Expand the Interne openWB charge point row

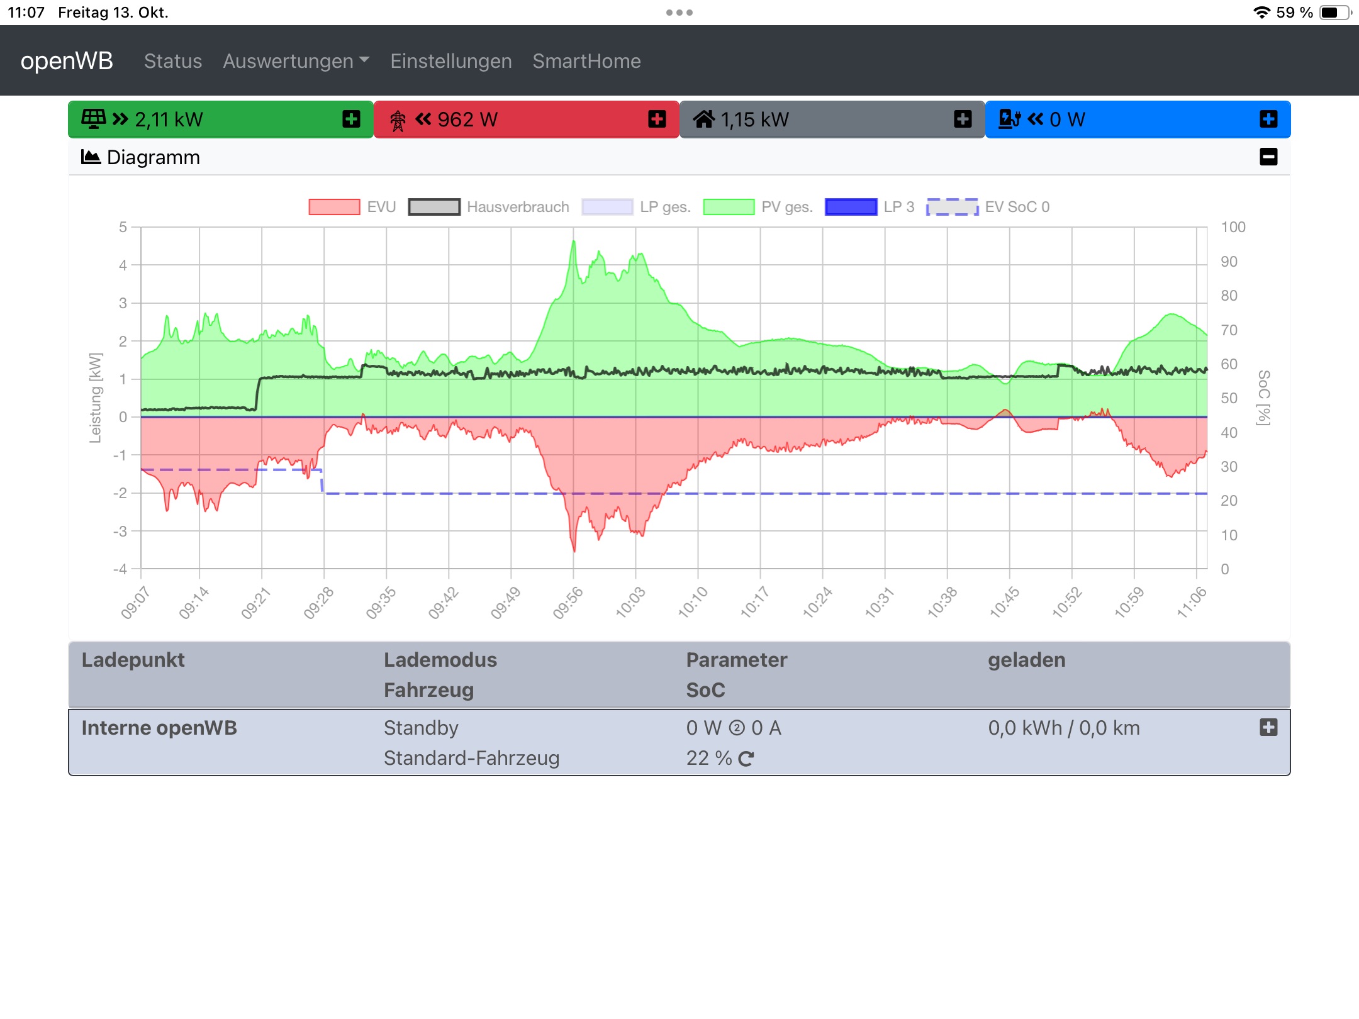coord(1268,728)
